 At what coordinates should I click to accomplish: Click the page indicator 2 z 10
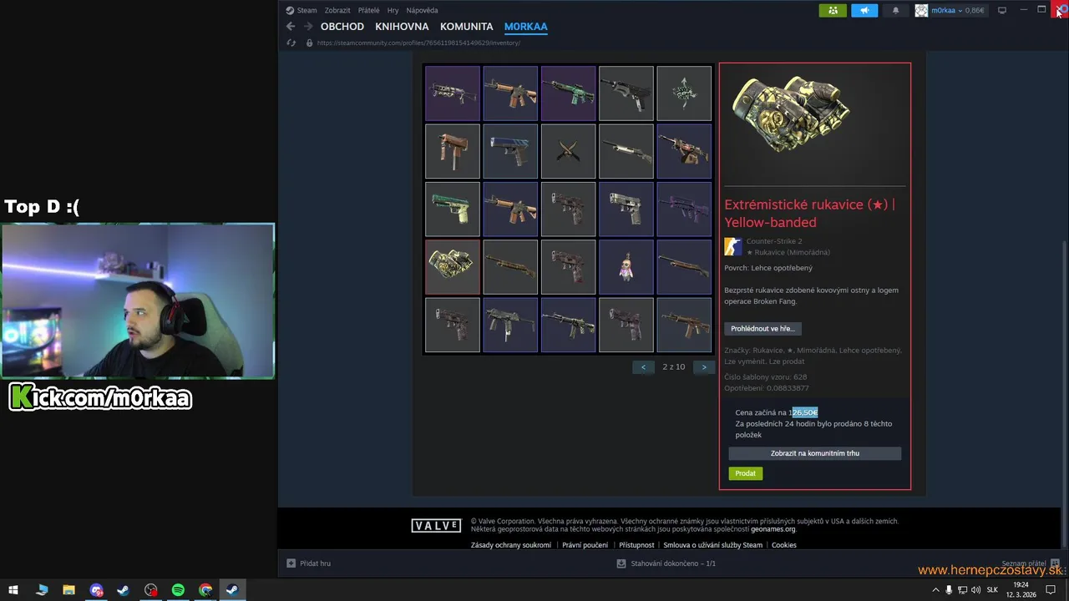pyautogui.click(x=674, y=367)
